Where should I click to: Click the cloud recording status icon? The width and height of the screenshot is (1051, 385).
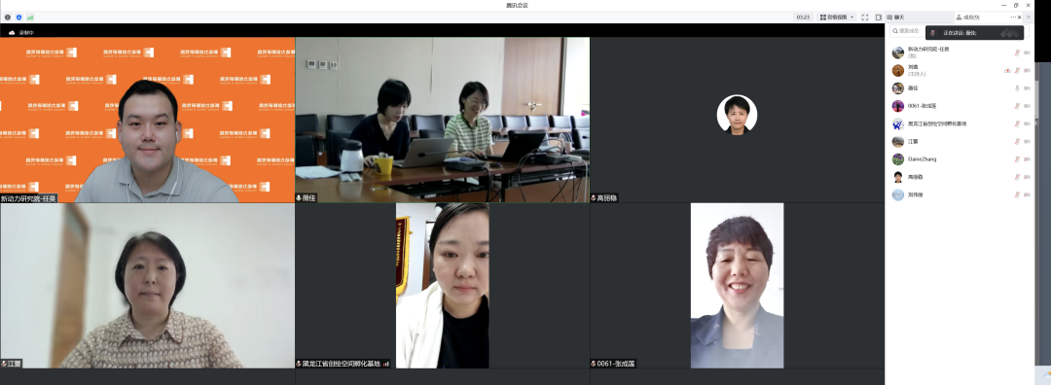(12, 32)
